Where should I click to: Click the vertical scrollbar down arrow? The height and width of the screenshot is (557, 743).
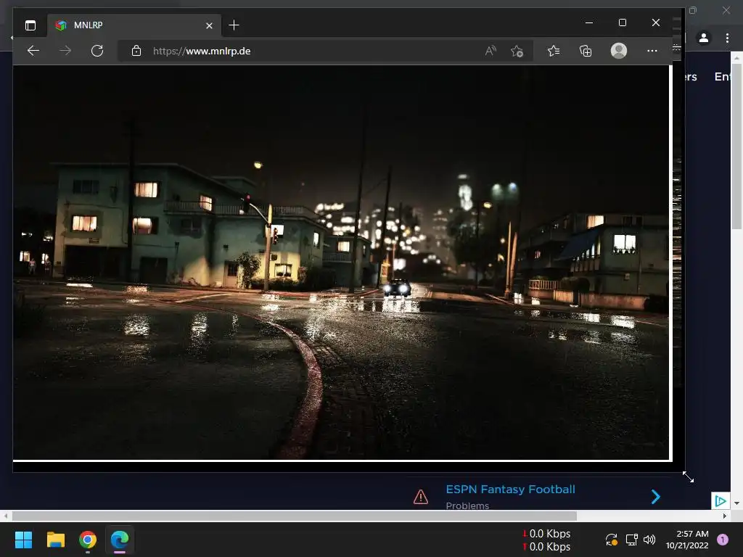(737, 503)
